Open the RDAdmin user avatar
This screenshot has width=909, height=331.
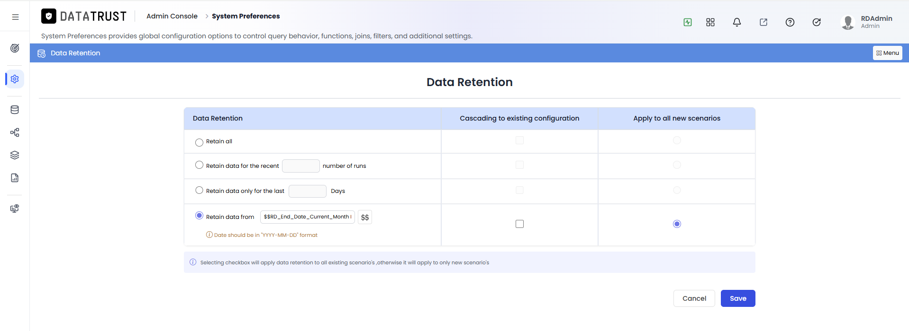848,22
